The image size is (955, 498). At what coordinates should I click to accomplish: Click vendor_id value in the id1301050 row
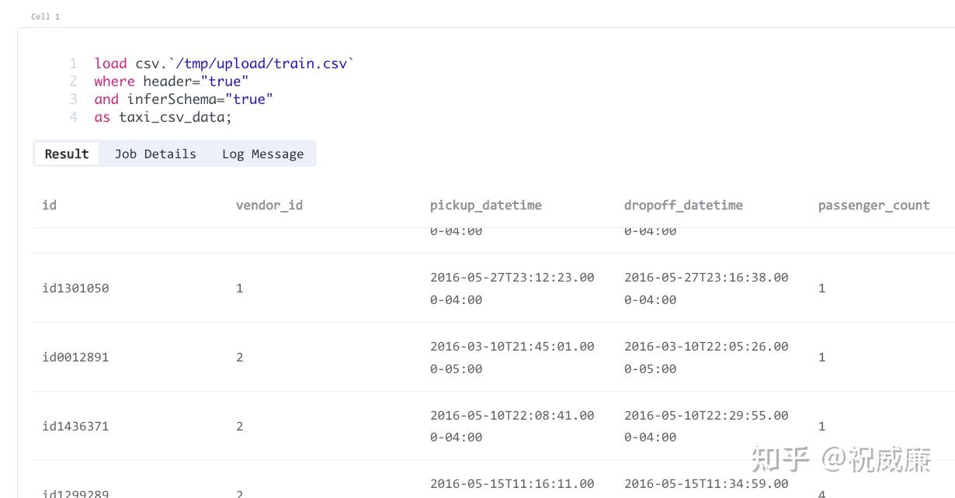click(x=239, y=288)
